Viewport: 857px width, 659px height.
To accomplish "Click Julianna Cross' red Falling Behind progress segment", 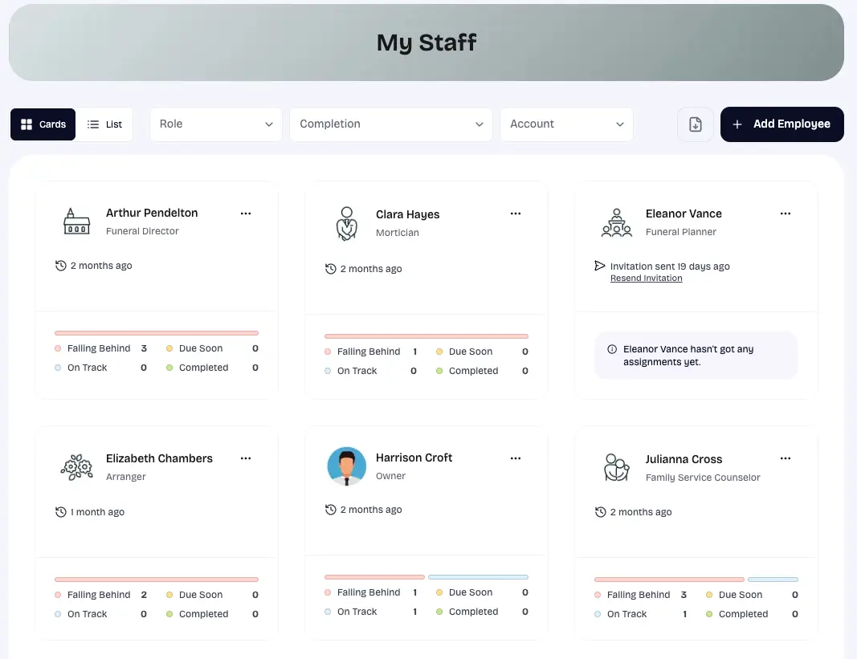I will [669, 580].
